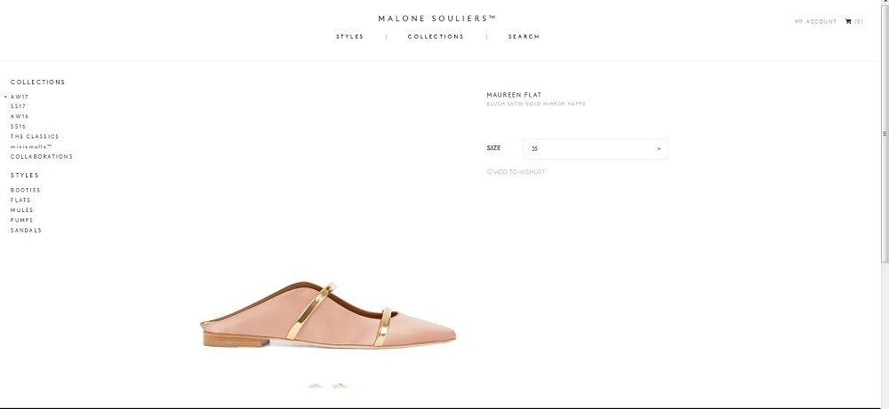
Task: Open Search in the top navigation
Action: [x=524, y=36]
